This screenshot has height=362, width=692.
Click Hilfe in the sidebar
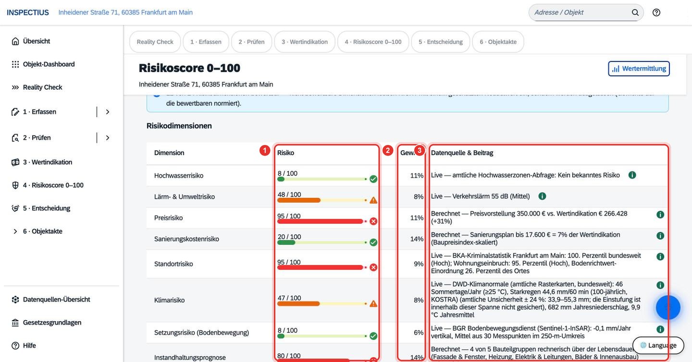coord(62,346)
